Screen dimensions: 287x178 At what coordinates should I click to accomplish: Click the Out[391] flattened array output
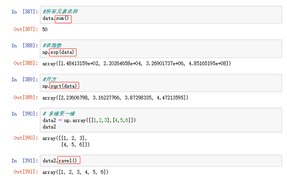pos(75,172)
